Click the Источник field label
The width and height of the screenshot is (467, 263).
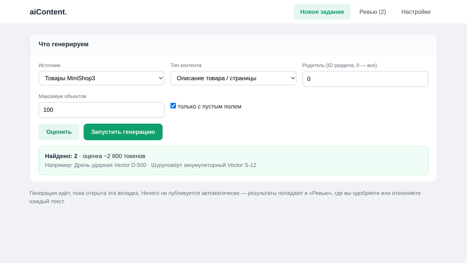pyautogui.click(x=50, y=65)
